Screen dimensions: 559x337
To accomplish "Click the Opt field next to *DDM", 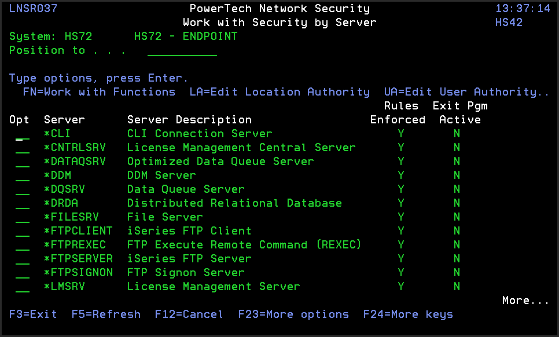I will (x=23, y=176).
